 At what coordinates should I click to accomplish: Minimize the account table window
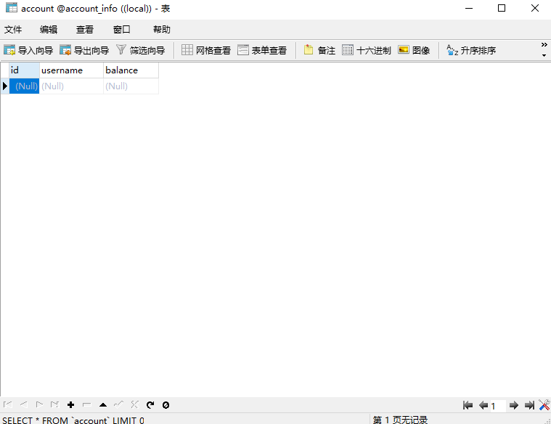click(x=469, y=8)
